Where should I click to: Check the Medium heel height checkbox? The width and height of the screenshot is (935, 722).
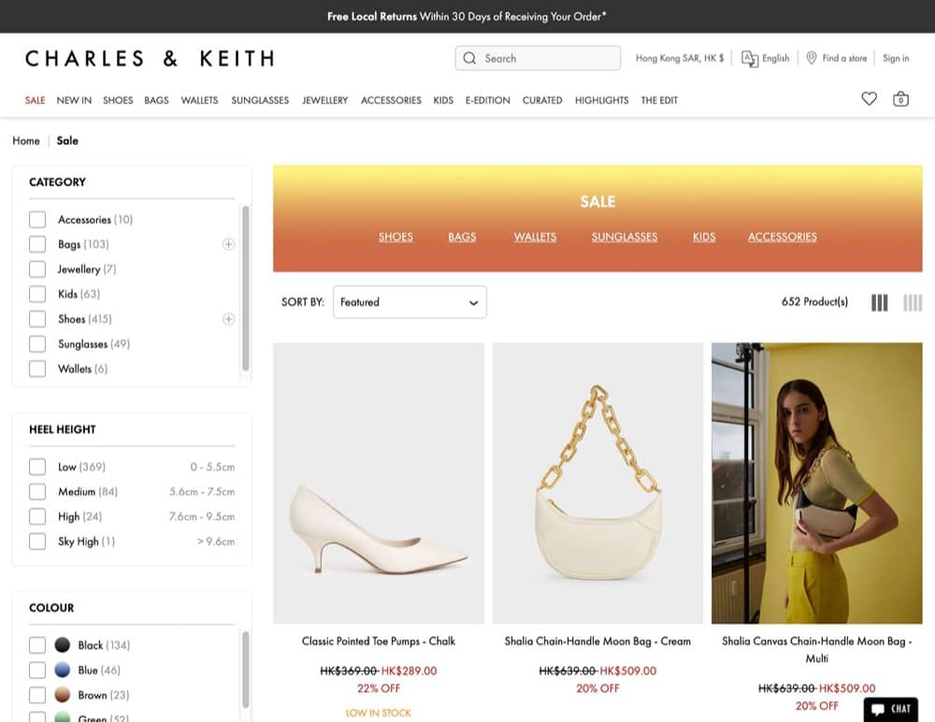pos(37,492)
